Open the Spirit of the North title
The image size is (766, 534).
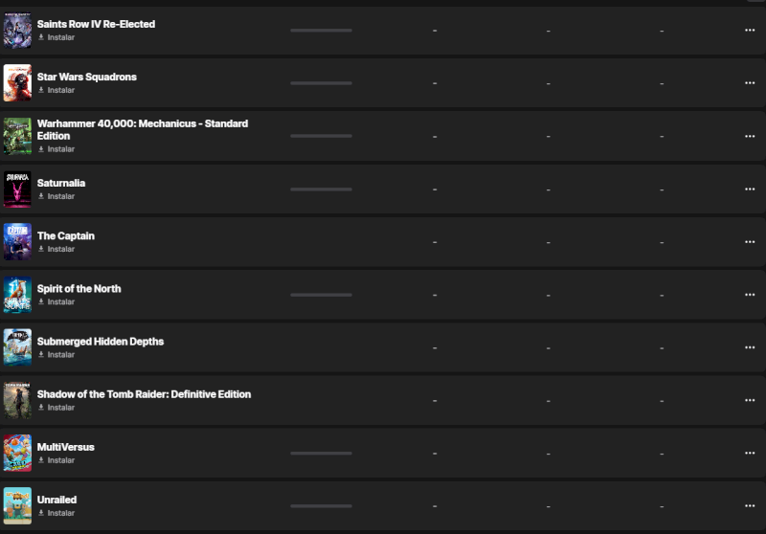click(x=79, y=289)
